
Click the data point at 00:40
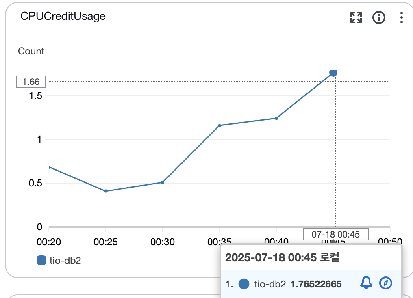276,118
